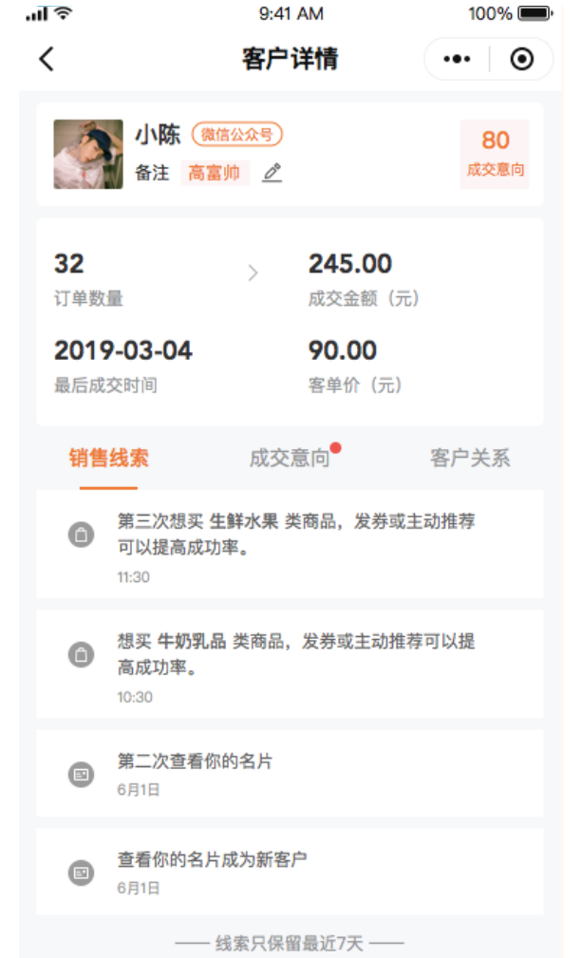
Task: Switch to the 销售线索 tab
Action: click(x=109, y=459)
